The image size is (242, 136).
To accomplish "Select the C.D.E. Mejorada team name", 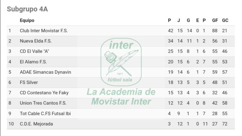I will point(36,124).
